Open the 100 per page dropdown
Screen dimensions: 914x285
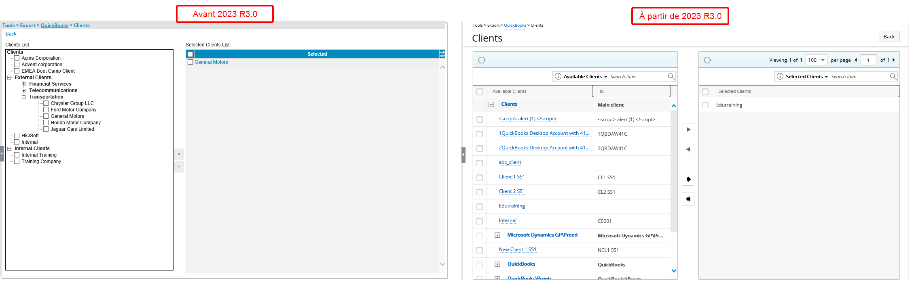[817, 60]
